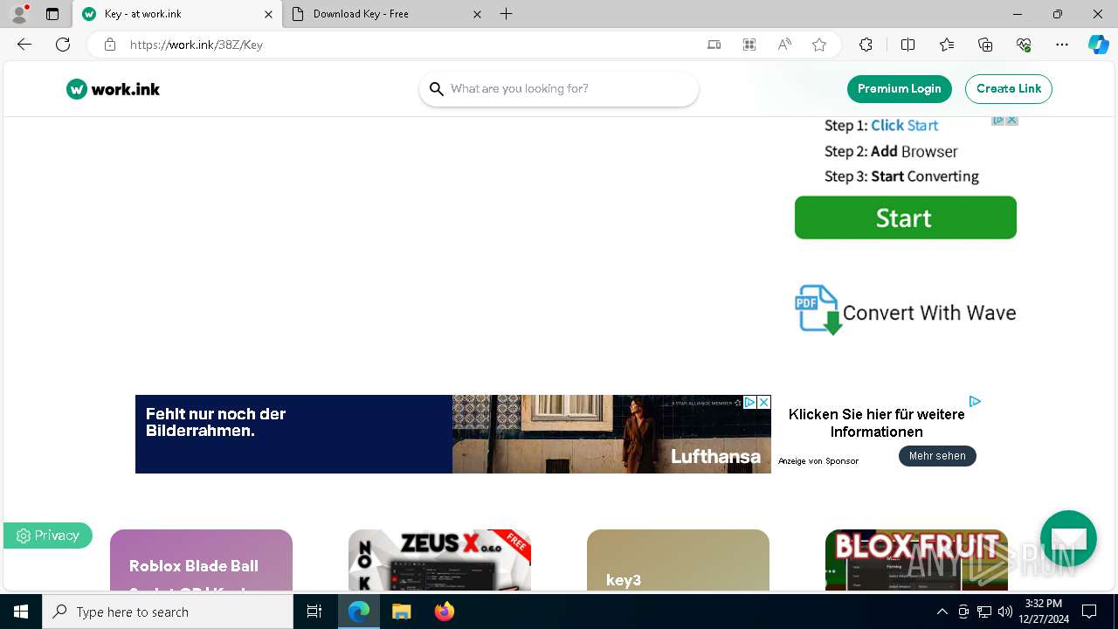
Task: Refresh the page with reload icon
Action: [63, 45]
